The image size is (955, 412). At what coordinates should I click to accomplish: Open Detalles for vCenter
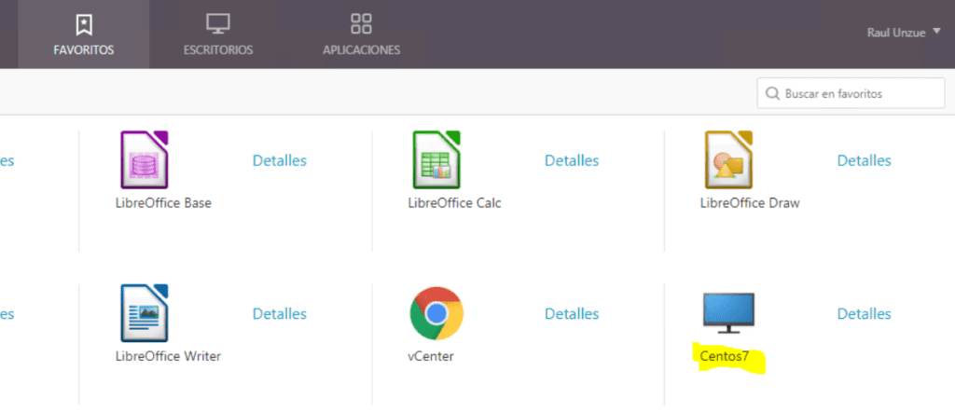[x=572, y=314]
